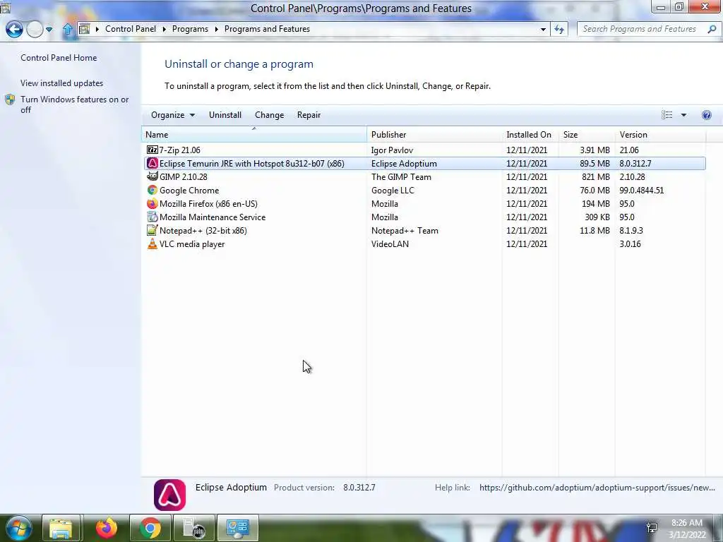
Task: Open the Windows Start orb
Action: [19, 529]
